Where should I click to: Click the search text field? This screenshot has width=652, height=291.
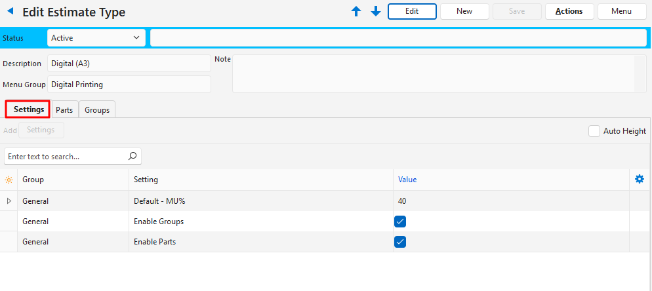click(x=64, y=157)
